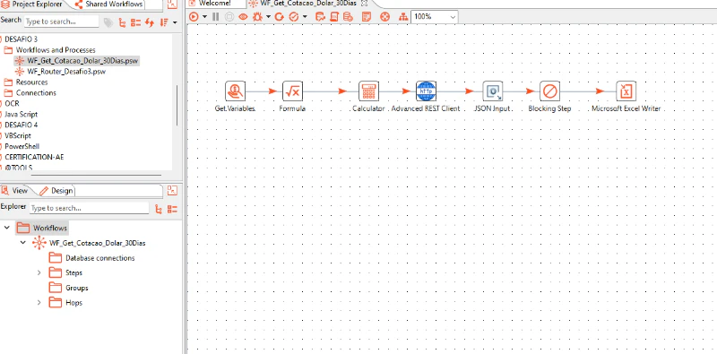Image resolution: width=717 pixels, height=354 pixels.
Task: Select the VBScript project
Action: pos(17,136)
